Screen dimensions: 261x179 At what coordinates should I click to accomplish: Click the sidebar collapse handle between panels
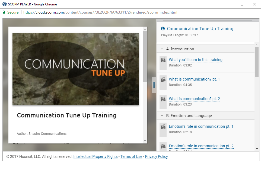point(154,85)
